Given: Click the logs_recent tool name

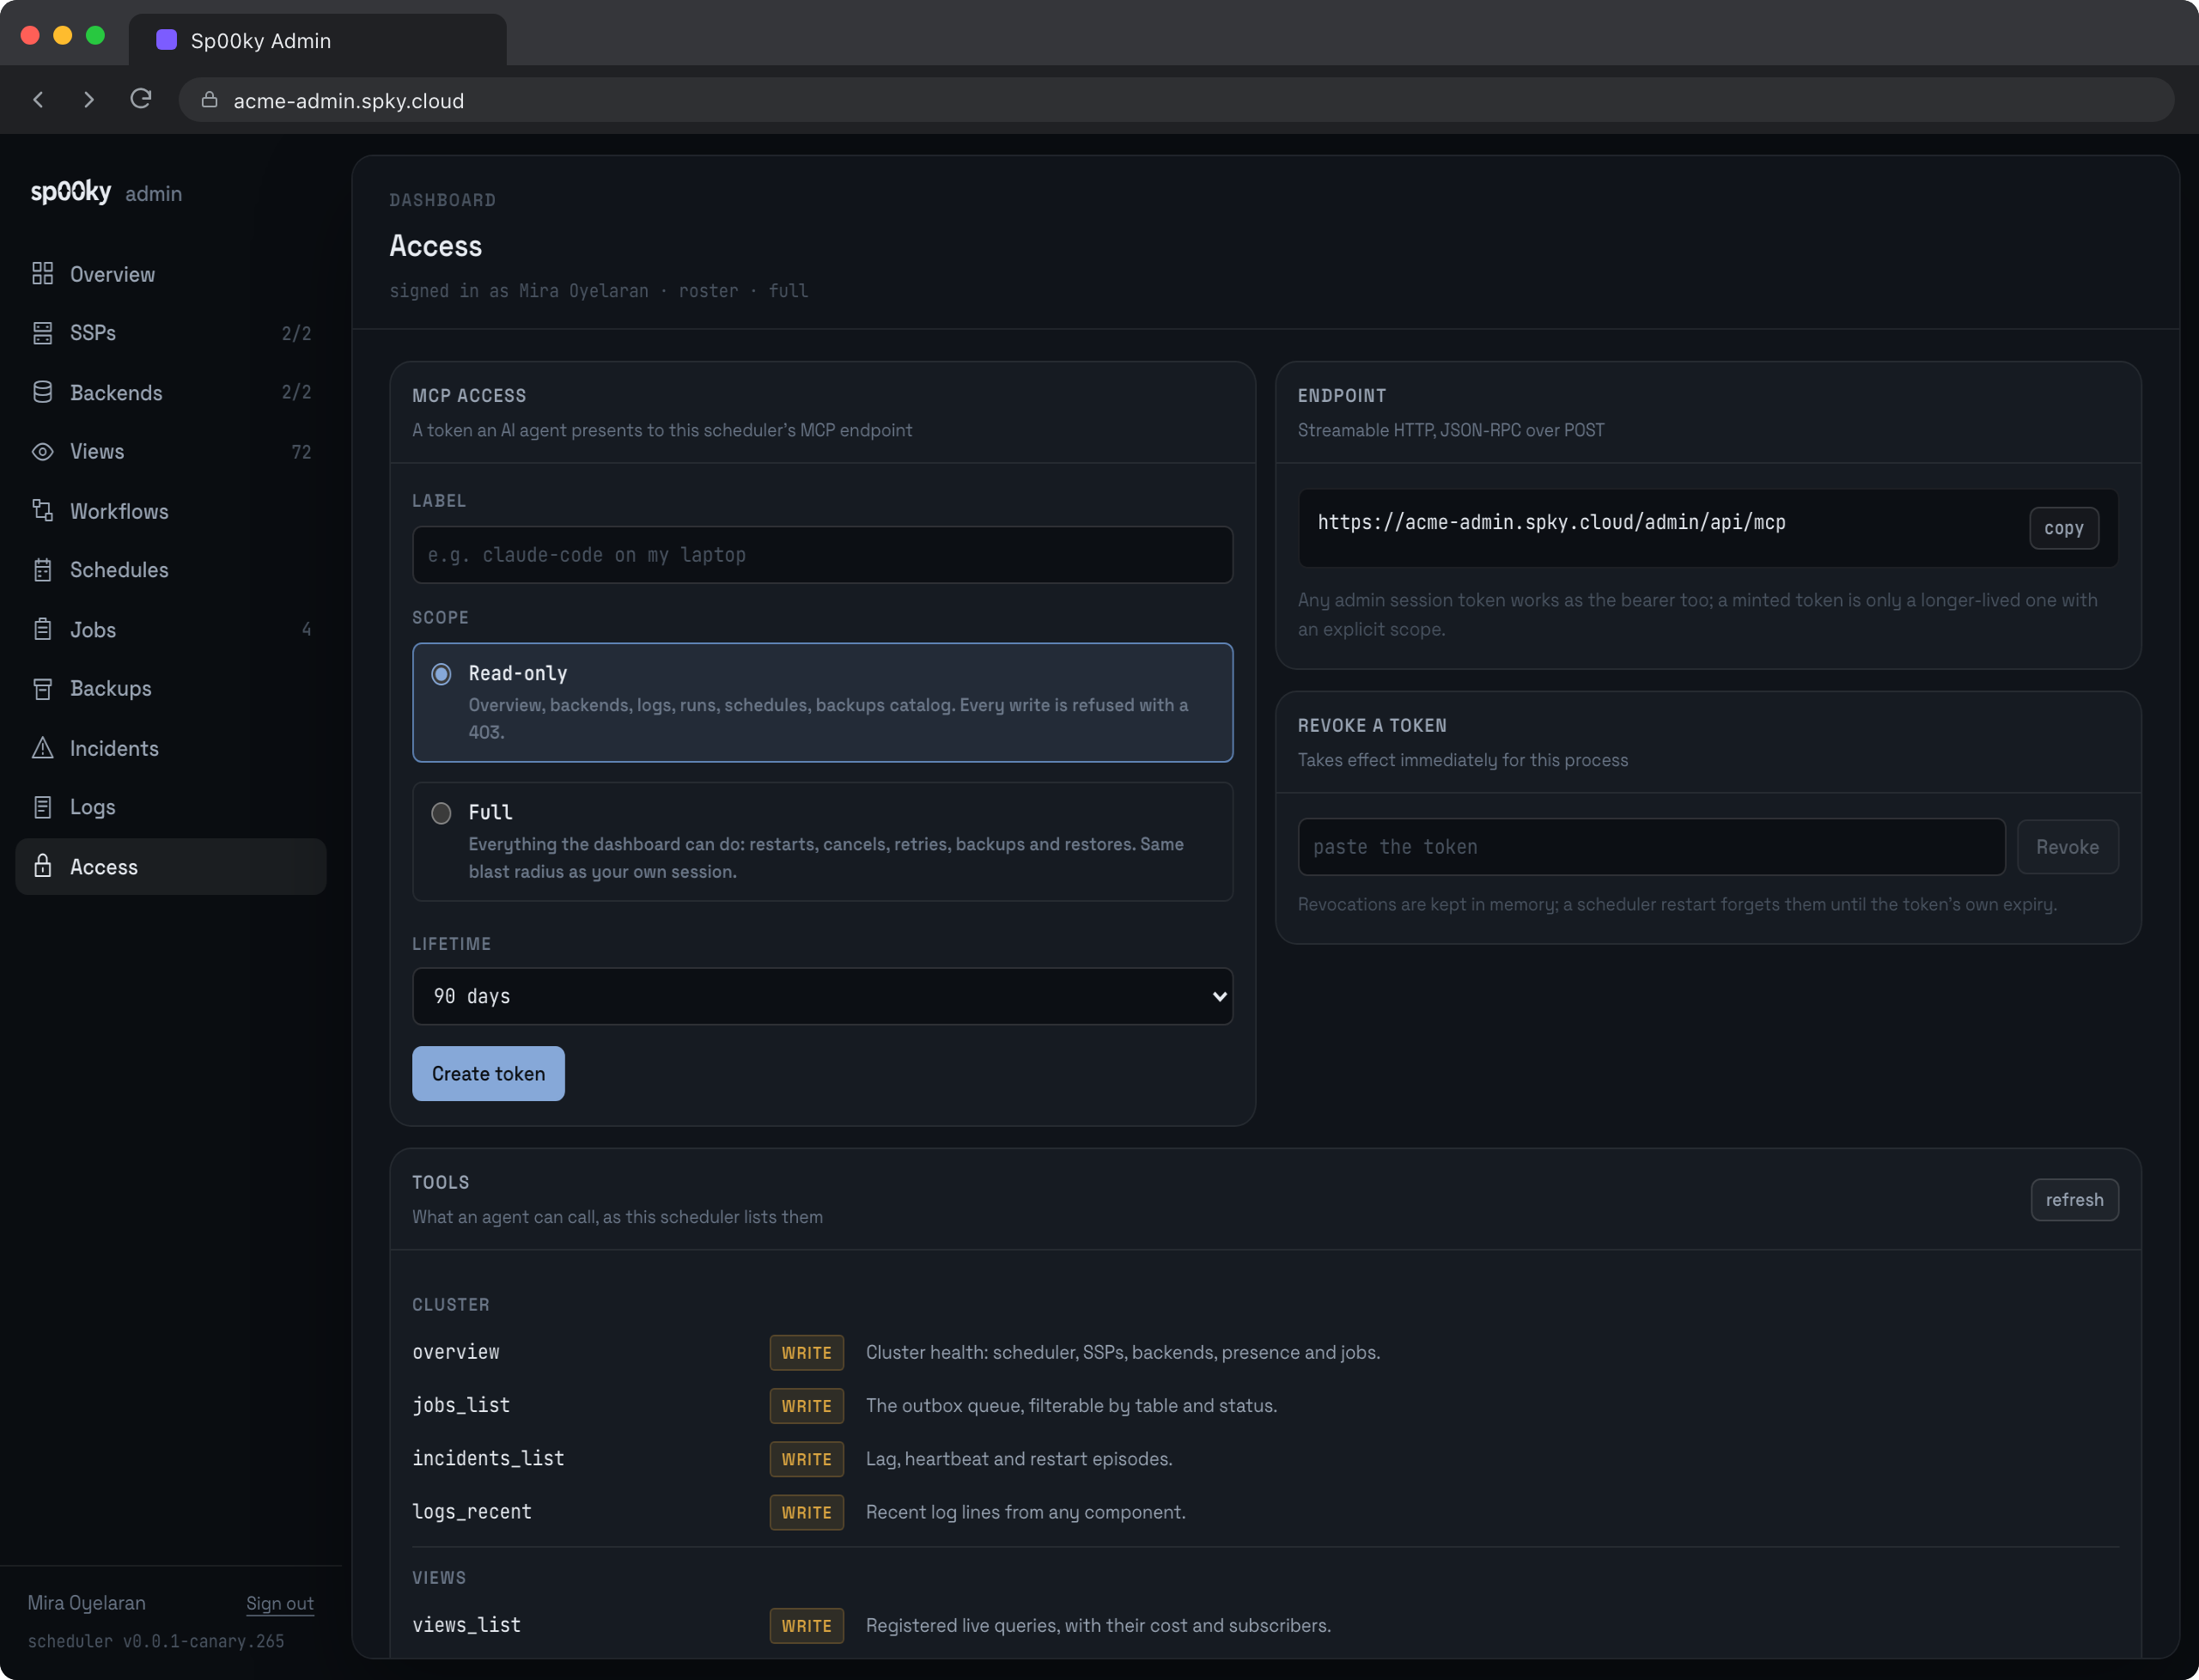Looking at the screenshot, I should 472,1512.
